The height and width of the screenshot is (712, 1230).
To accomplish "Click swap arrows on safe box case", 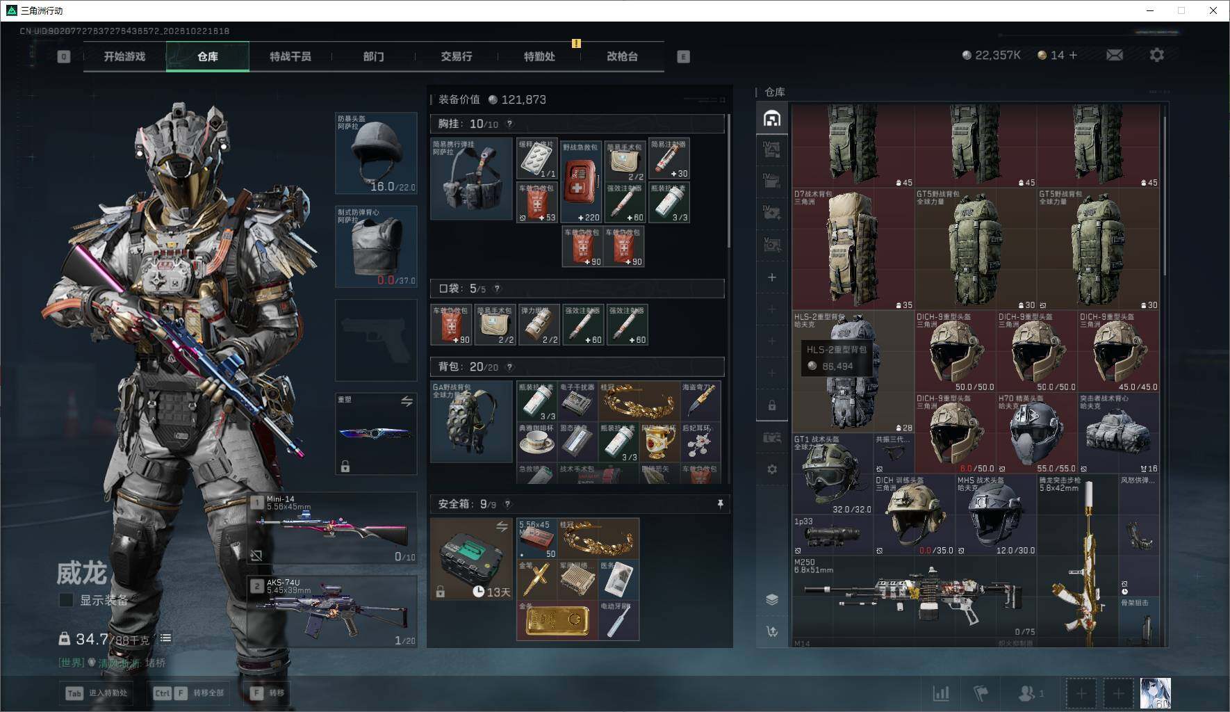I will 502,527.
